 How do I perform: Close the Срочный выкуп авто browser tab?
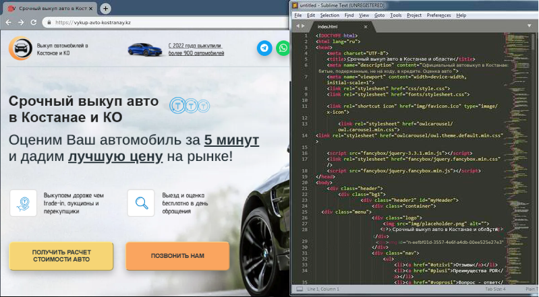click(x=90, y=9)
